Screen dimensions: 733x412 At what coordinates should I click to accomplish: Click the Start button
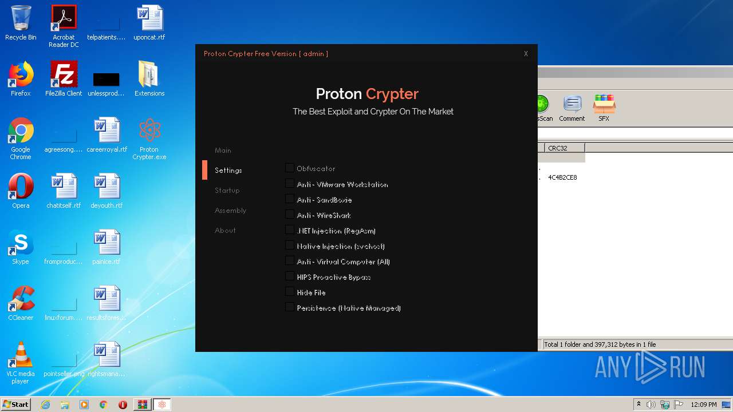tap(15, 405)
